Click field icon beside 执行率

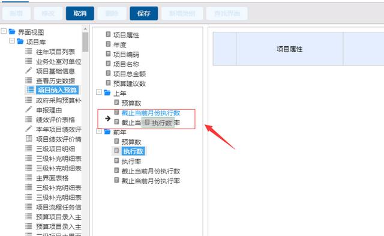click(116, 161)
